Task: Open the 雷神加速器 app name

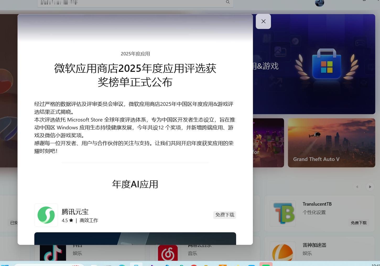Action: click(x=314, y=245)
